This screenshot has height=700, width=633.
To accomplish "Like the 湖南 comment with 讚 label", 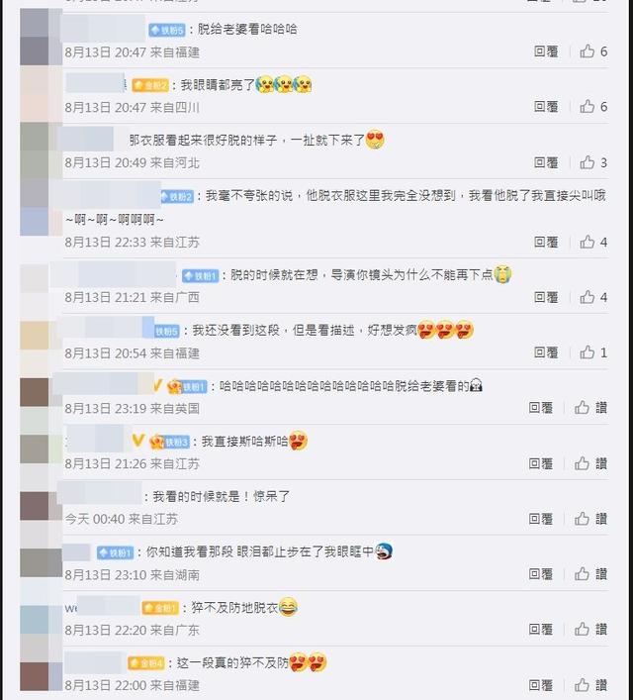I will pyautogui.click(x=590, y=574).
